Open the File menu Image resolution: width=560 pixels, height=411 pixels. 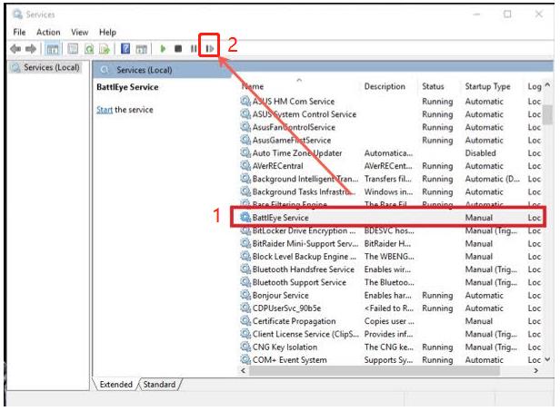pyautogui.click(x=19, y=32)
